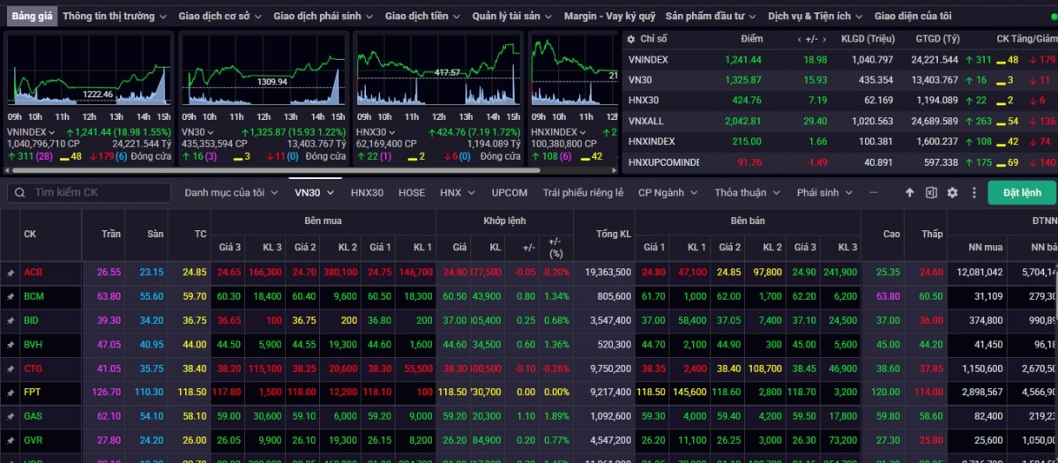Image resolution: width=1058 pixels, height=463 pixels.
Task: Select the Trái phiếu riêng lẻ tab
Action: [583, 192]
